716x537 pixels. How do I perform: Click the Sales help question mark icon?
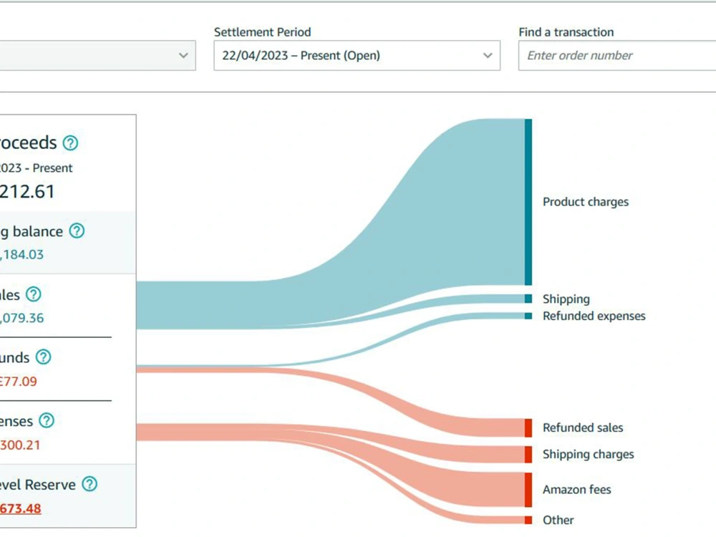click(x=32, y=294)
